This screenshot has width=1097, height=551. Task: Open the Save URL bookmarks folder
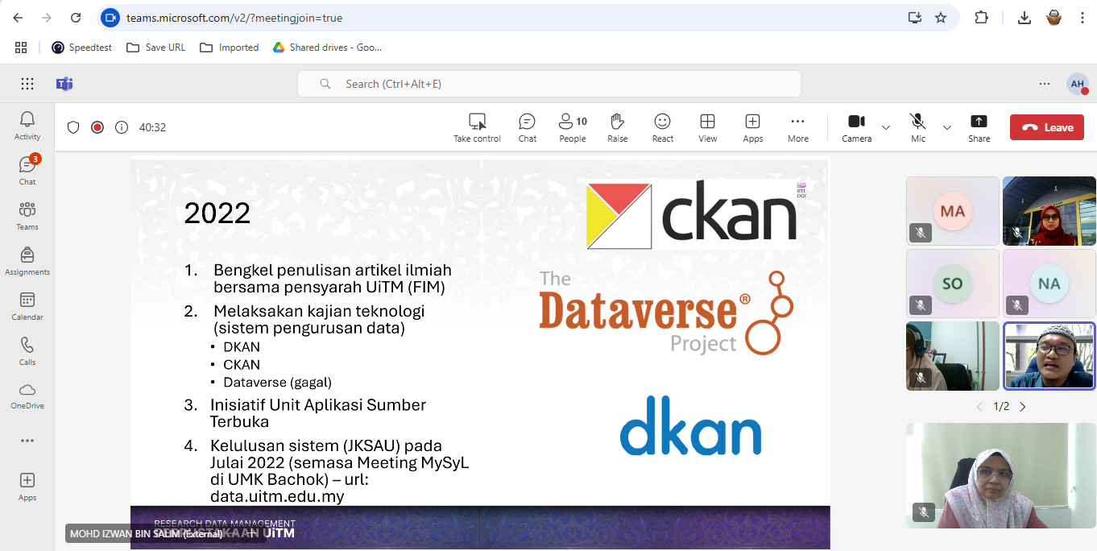(x=156, y=48)
